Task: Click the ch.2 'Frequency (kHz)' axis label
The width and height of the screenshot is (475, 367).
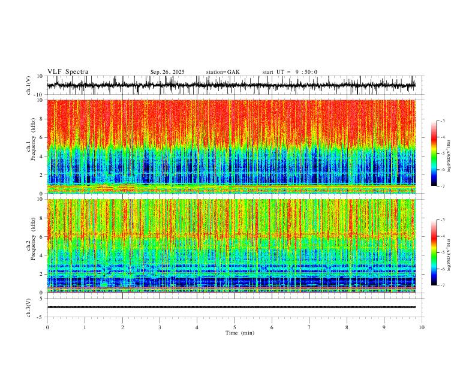Action: (x=33, y=239)
